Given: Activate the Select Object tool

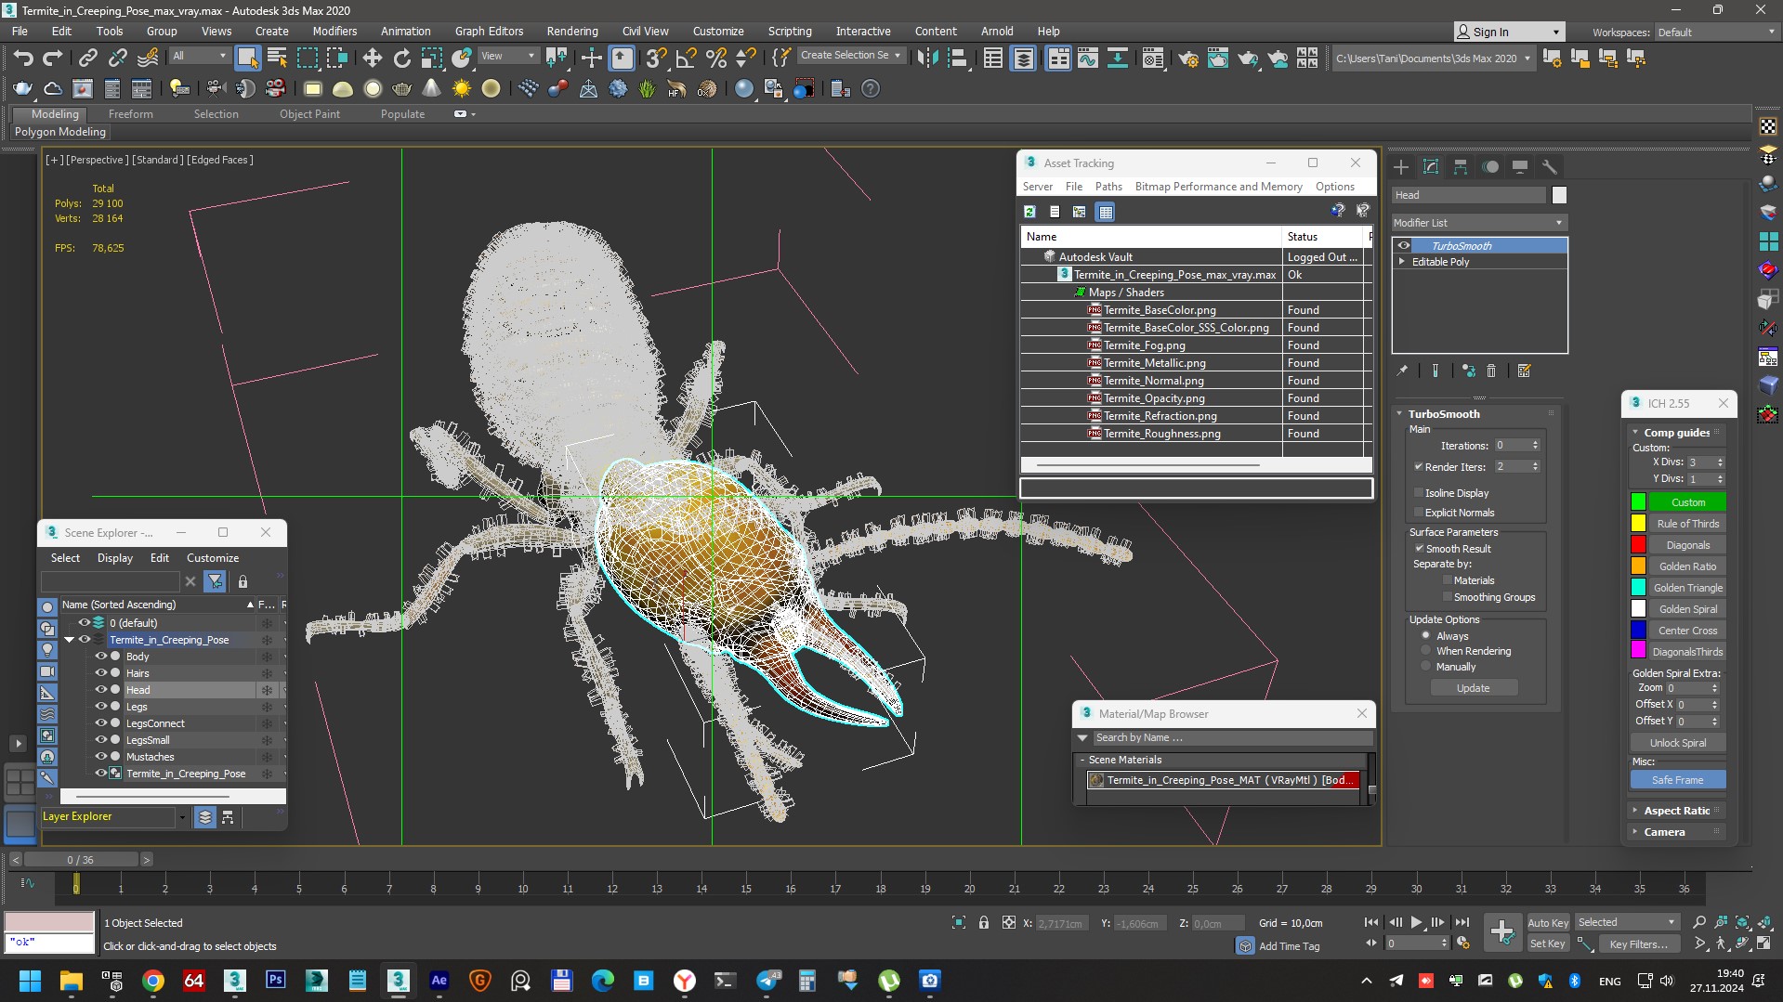Looking at the screenshot, I should [247, 59].
